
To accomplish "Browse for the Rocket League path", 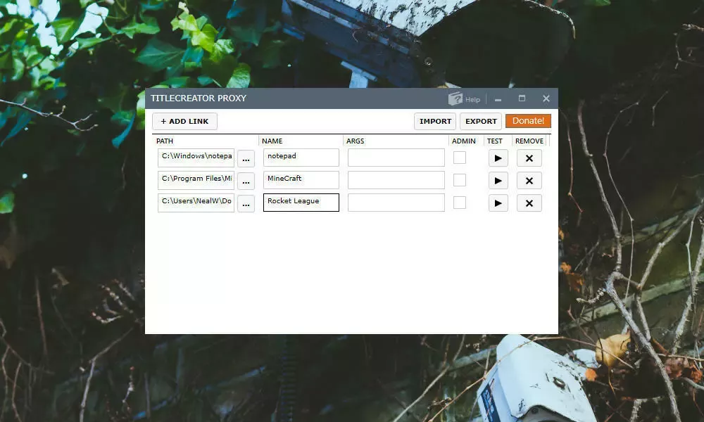I will [246, 204].
